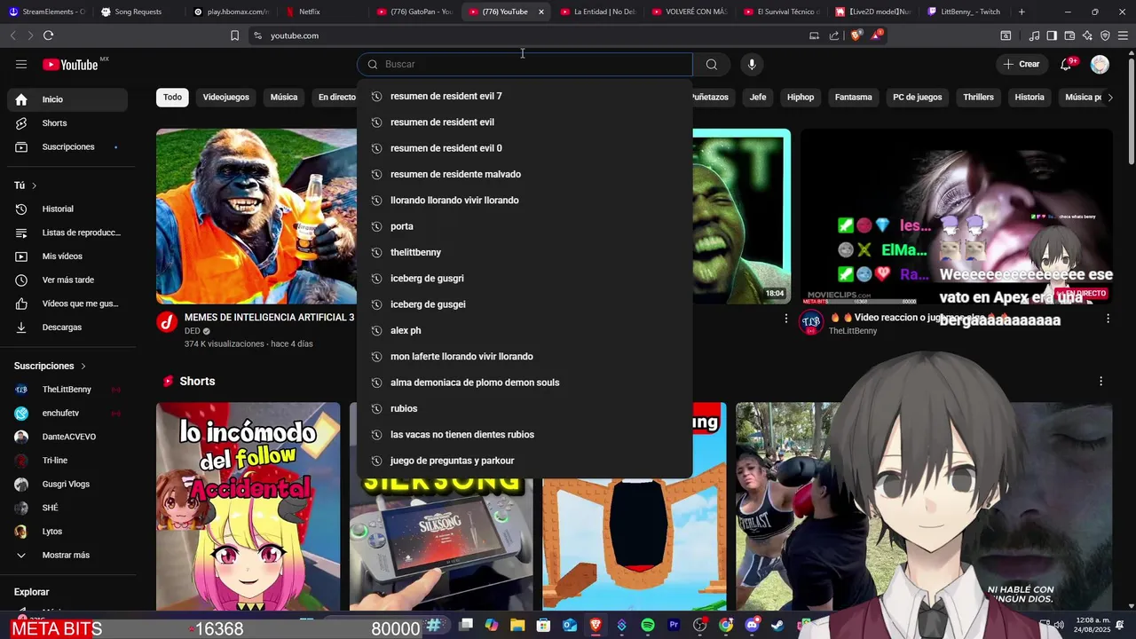Click the search magnifier button
The width and height of the screenshot is (1136, 639).
pos(712,64)
